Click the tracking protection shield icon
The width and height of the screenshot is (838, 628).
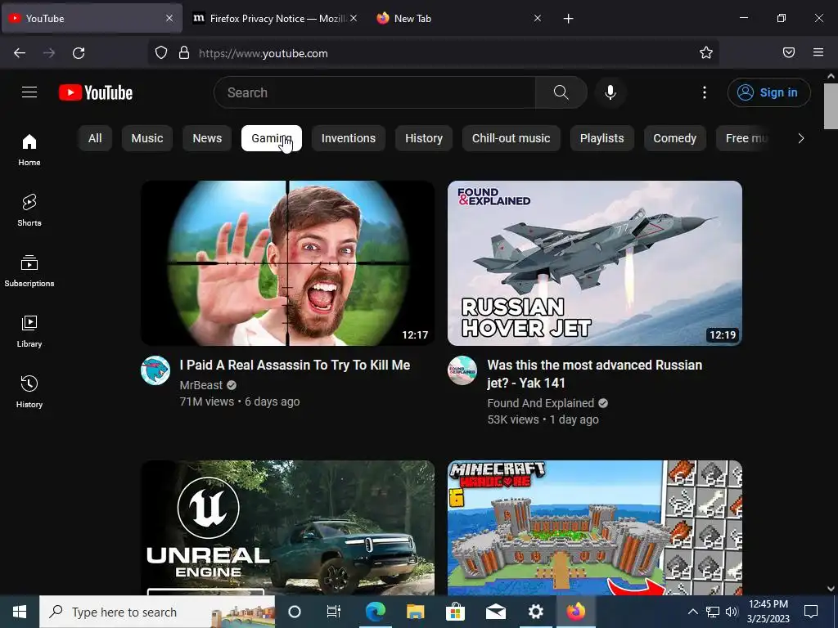[161, 53]
